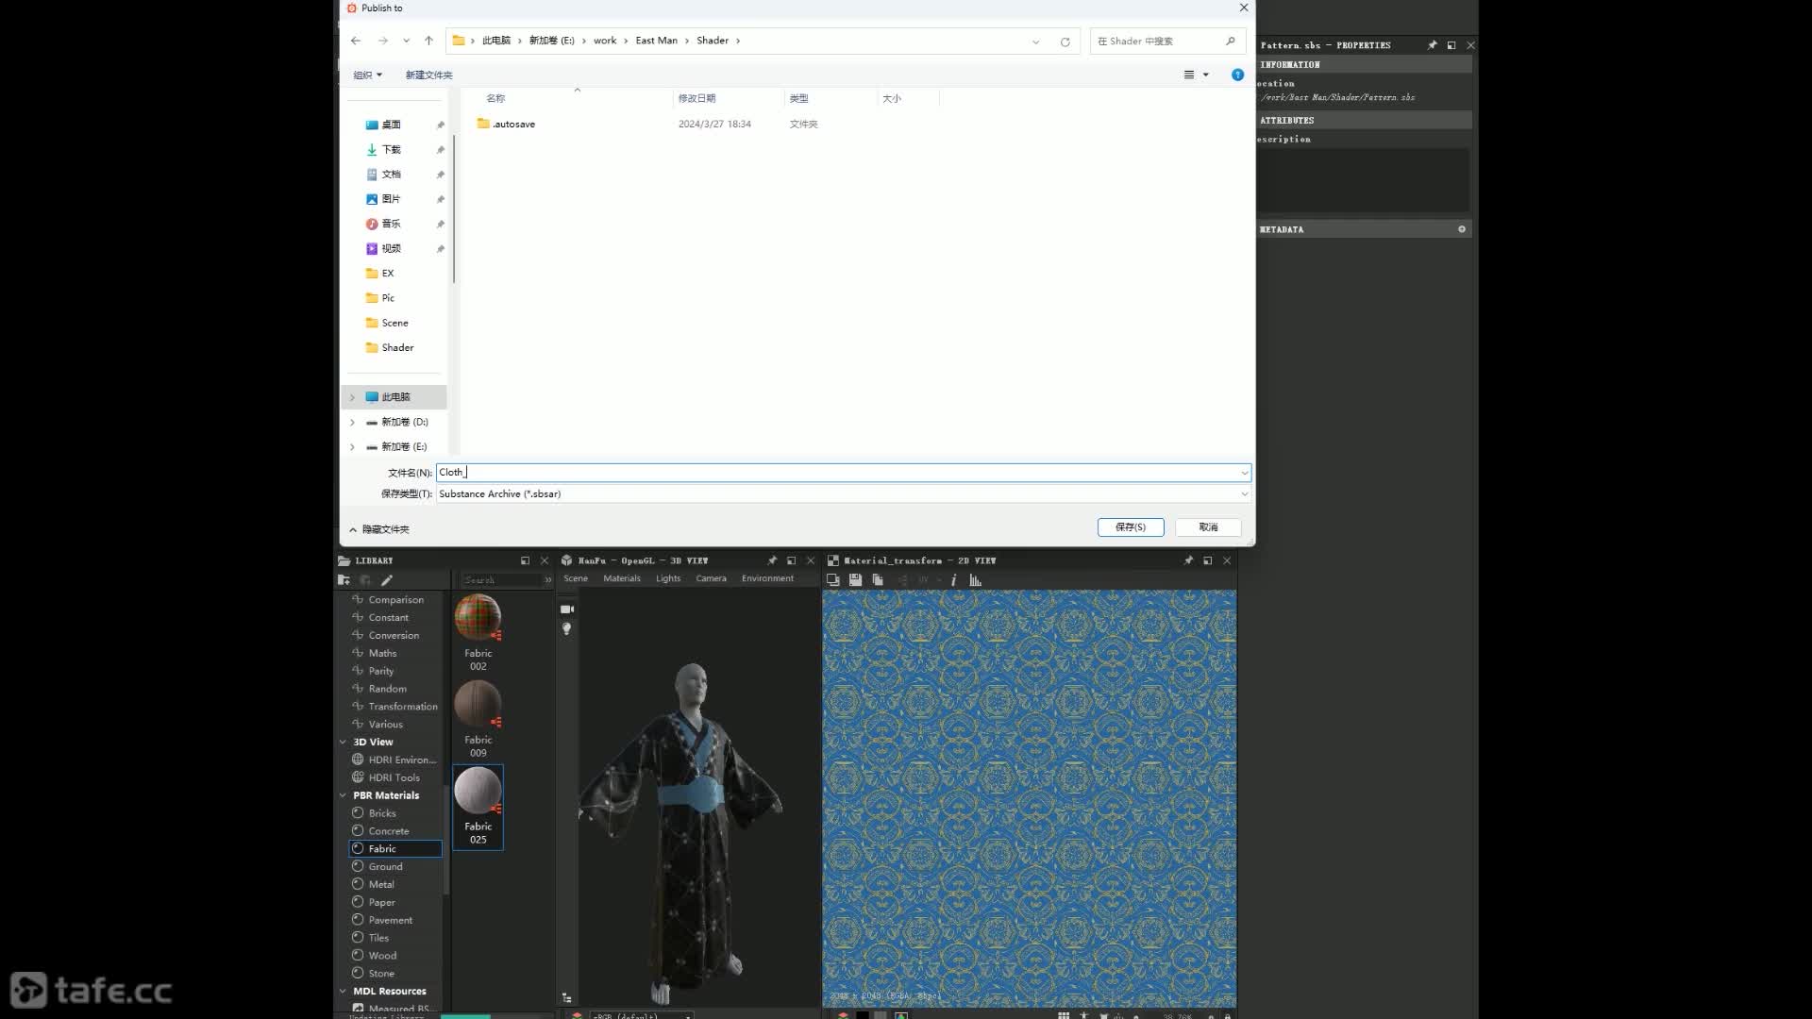Screen dimensions: 1812x1019
Task: Expand the 新加卷 (E:) drive tree item
Action: click(x=352, y=445)
